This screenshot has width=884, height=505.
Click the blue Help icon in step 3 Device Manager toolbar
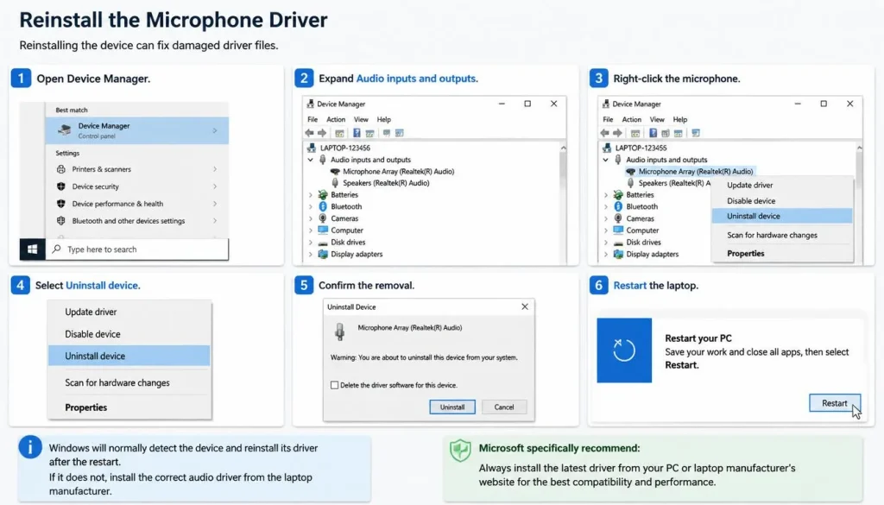pos(653,133)
